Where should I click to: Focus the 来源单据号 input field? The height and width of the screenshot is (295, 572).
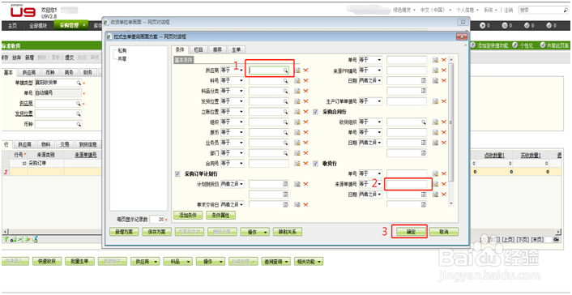pos(407,185)
